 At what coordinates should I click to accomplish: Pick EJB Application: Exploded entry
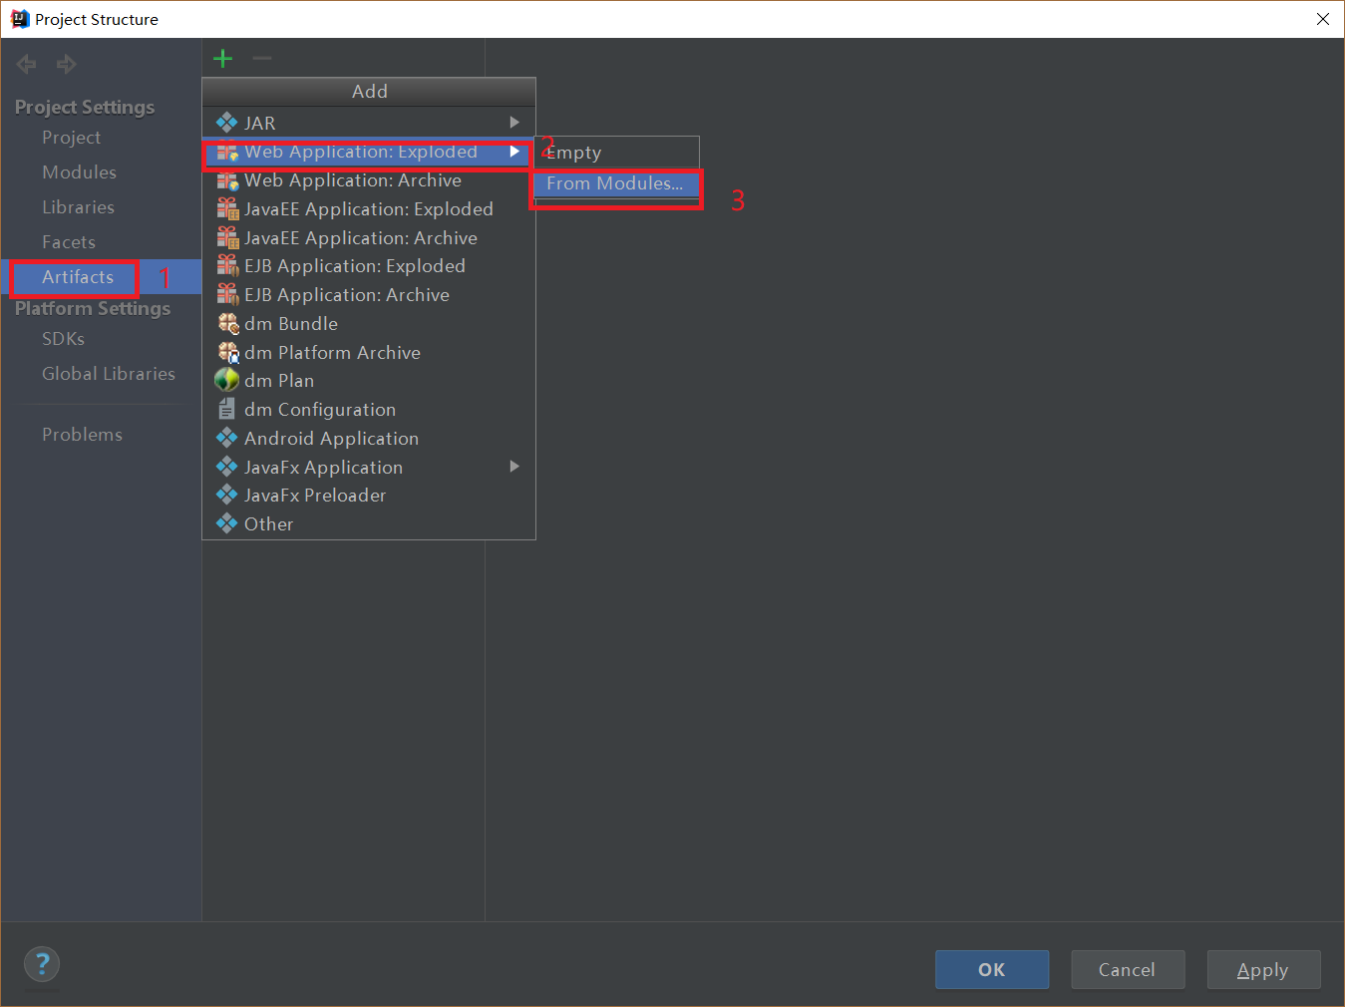[x=369, y=266]
